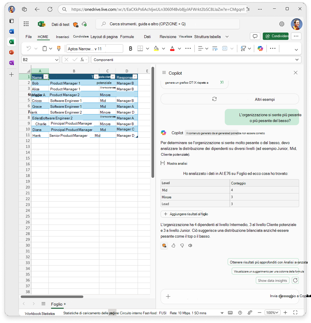311x323 pixels.
Task: Close the Copilot pane
Action: pyautogui.click(x=295, y=73)
